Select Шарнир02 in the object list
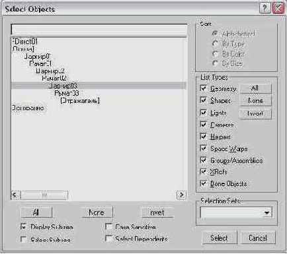The width and height of the screenshot is (287, 254). click(50, 71)
